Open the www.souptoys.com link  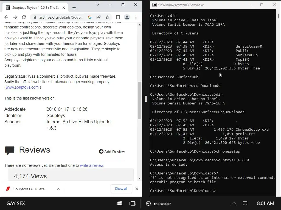pos(22,87)
